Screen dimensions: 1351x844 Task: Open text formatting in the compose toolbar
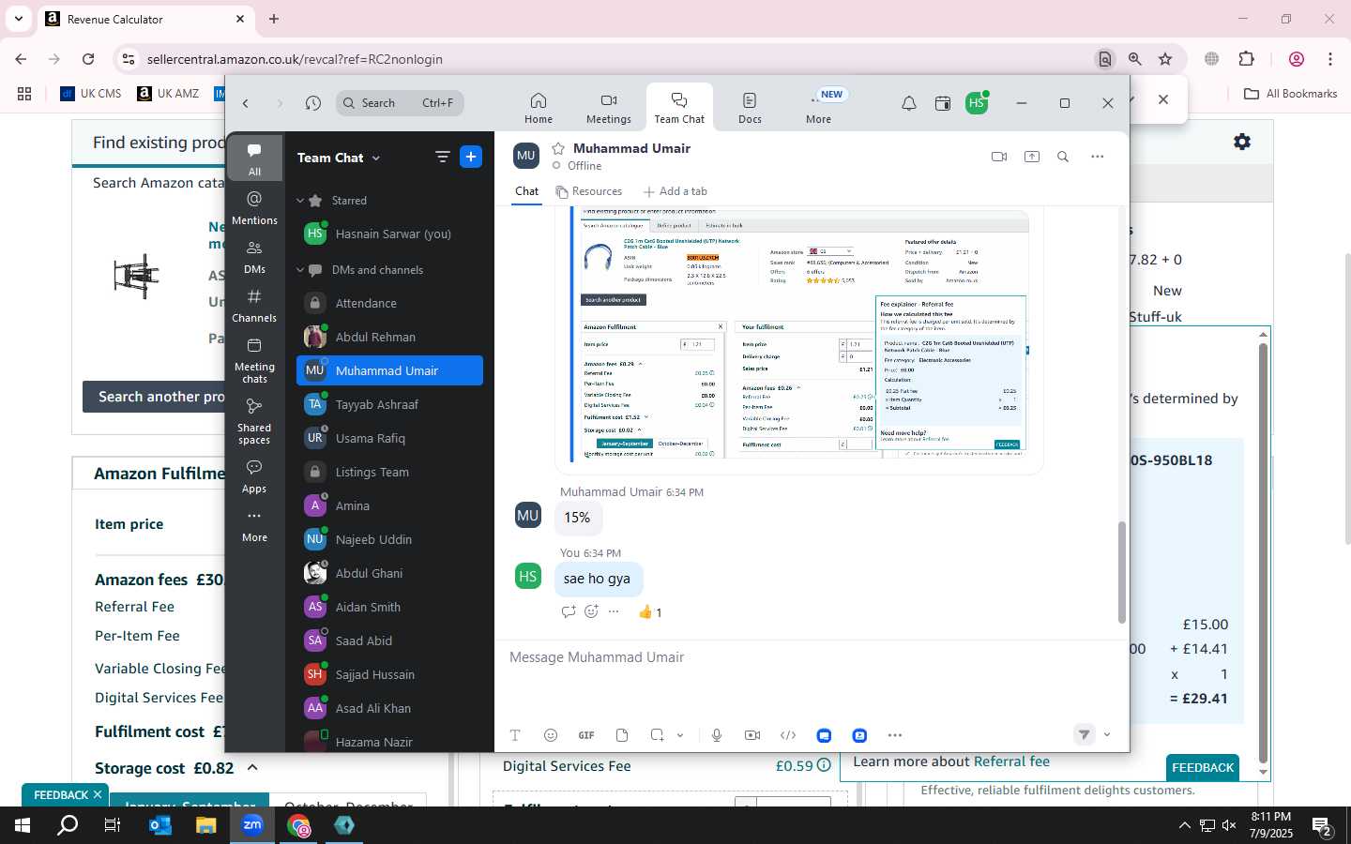(515, 735)
